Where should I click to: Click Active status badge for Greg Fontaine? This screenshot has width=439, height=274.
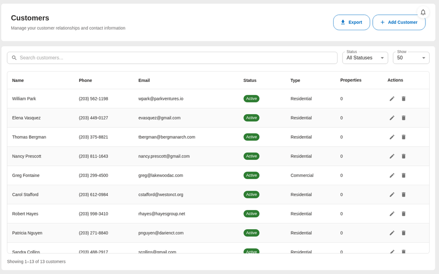[x=251, y=176]
